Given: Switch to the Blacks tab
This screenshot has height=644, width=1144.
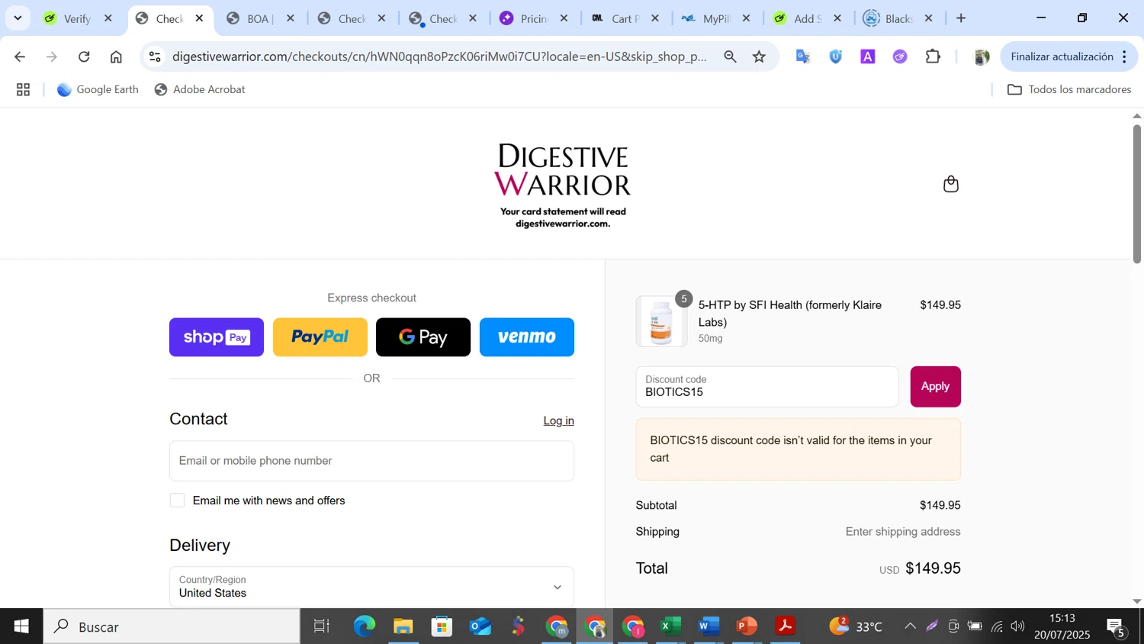Looking at the screenshot, I should point(898,18).
